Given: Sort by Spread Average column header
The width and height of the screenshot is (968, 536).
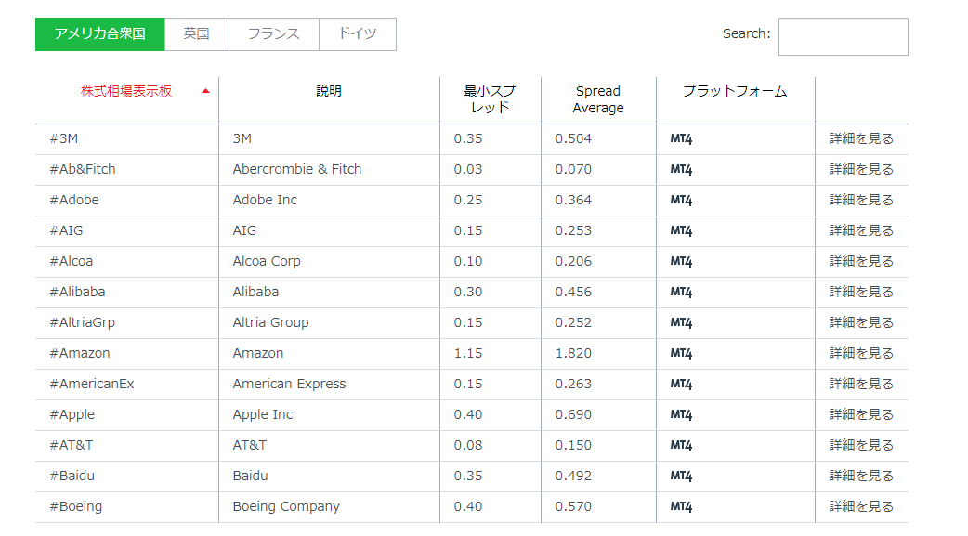Looking at the screenshot, I should (597, 99).
